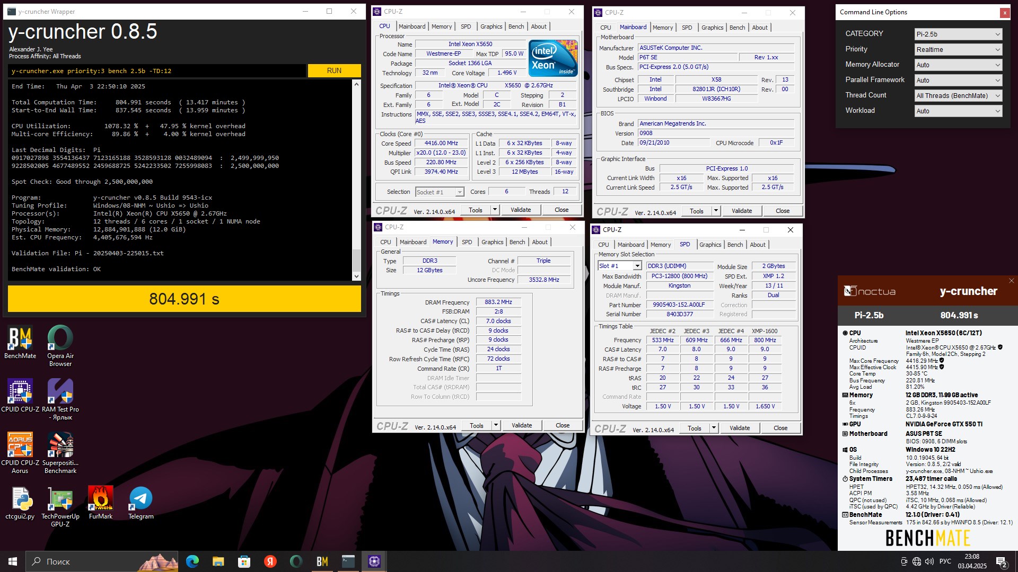Open the Windows Start menu

pos(13,561)
